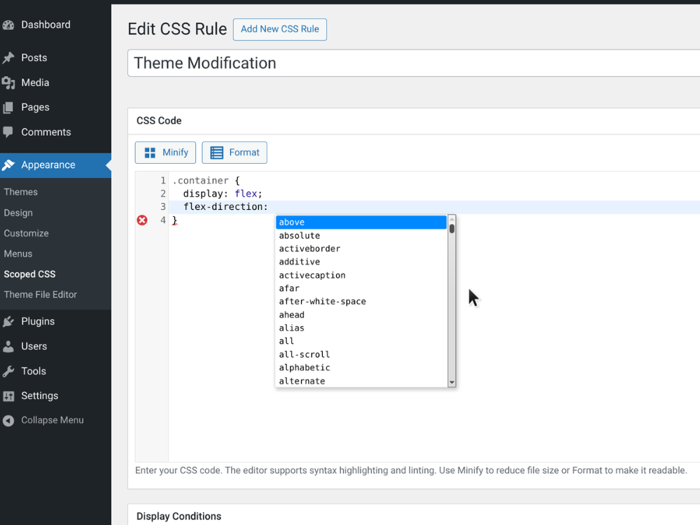Screen dimensions: 700x525
Task: Choose 'activeborder' from autocomplete list
Action: (x=361, y=248)
